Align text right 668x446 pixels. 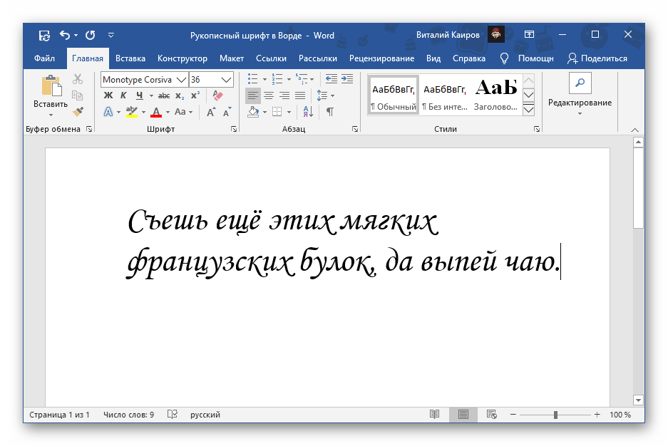tap(284, 95)
